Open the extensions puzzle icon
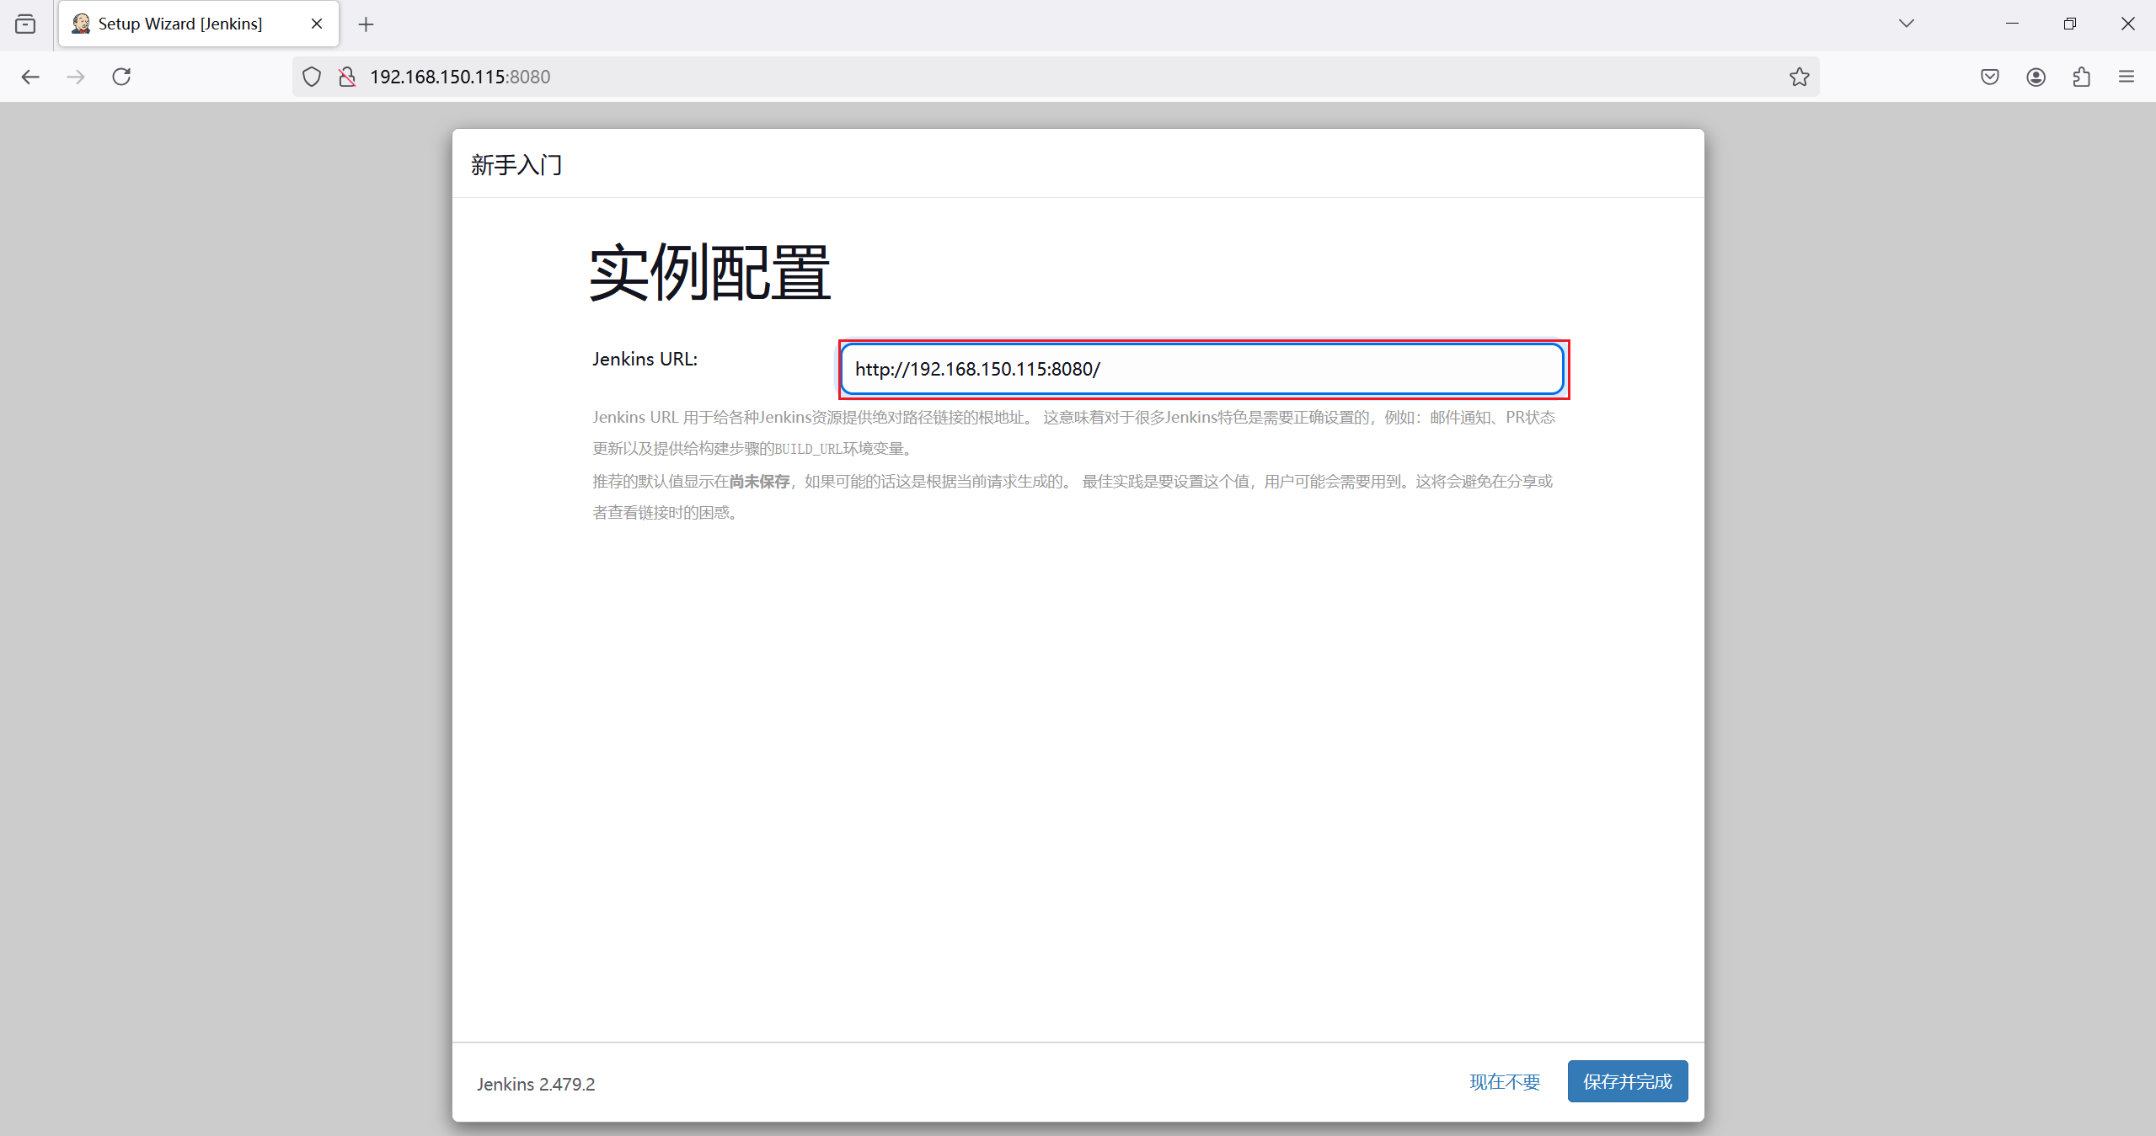 (2081, 77)
